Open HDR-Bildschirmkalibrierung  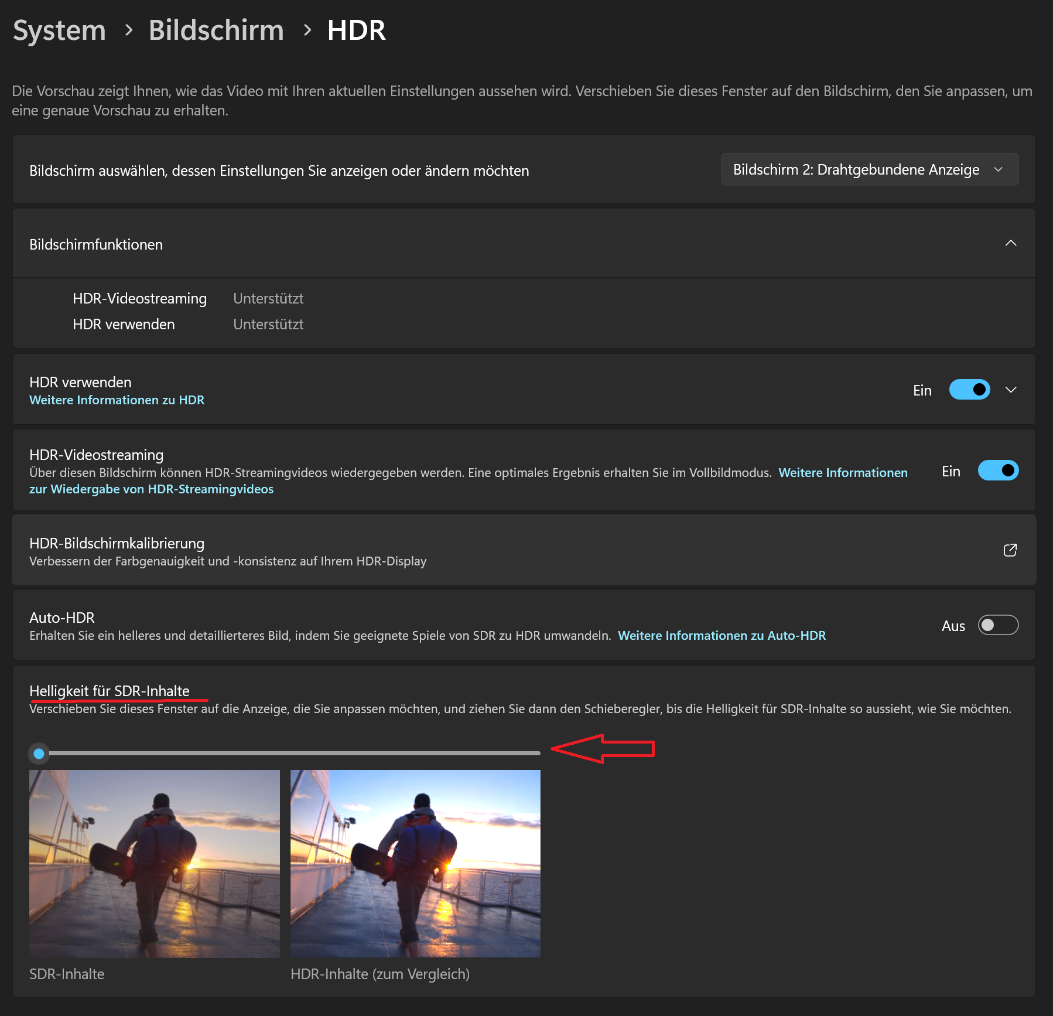pos(116,543)
